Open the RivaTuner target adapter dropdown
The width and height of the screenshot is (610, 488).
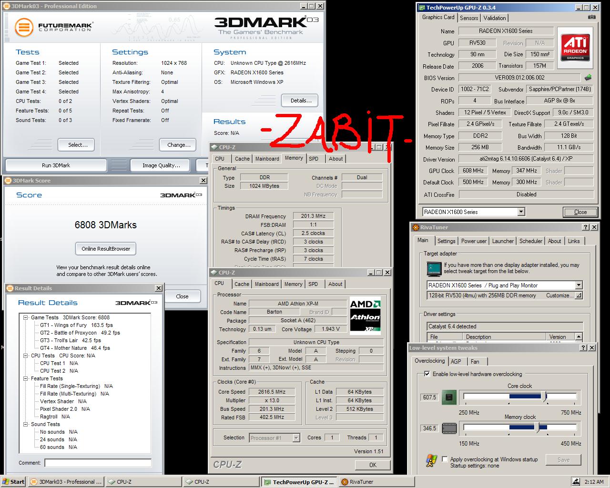coord(579,285)
